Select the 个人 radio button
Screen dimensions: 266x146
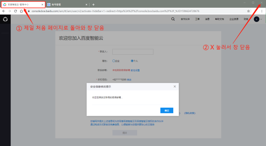click(132, 61)
